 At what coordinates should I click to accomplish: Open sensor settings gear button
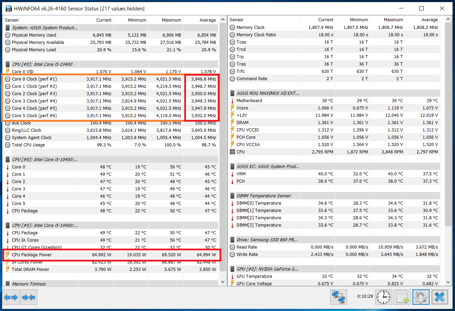pos(420,297)
